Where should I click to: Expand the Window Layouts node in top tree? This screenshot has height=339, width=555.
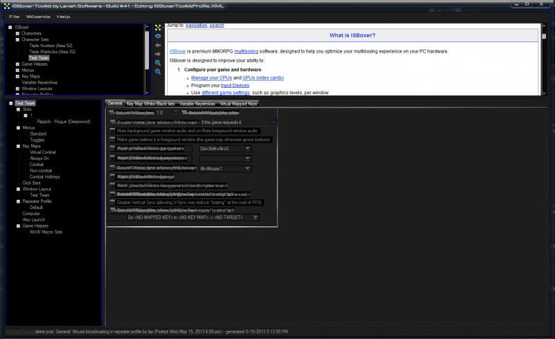tap(17, 89)
